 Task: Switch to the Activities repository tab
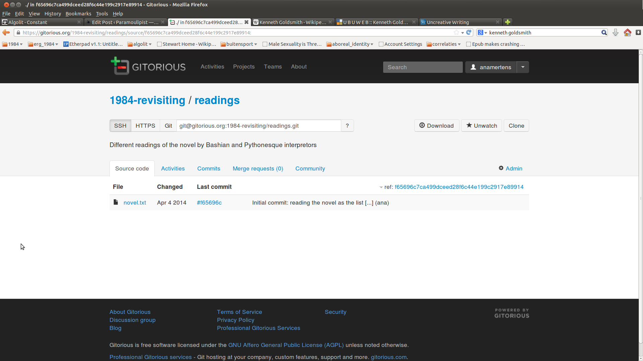pos(173,168)
